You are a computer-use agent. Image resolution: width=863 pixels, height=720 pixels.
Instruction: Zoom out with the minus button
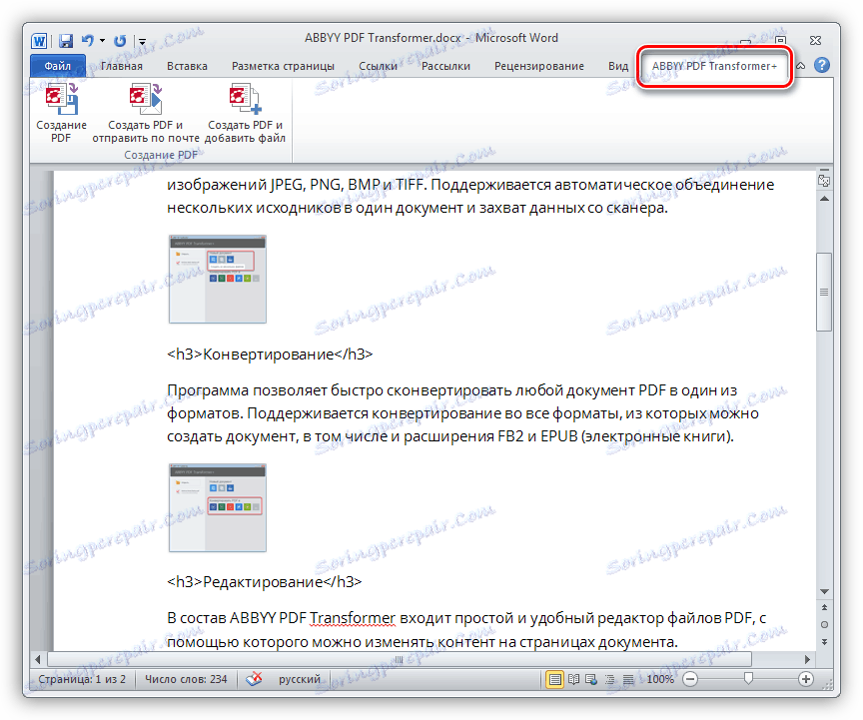pyautogui.click(x=690, y=680)
